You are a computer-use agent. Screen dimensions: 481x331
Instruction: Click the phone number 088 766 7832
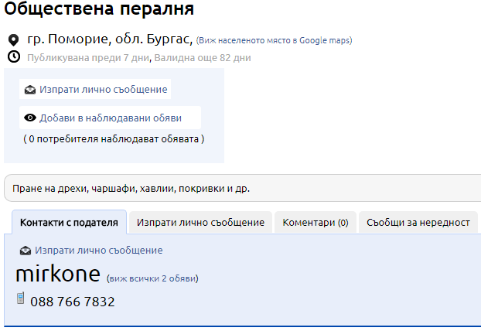point(73,301)
